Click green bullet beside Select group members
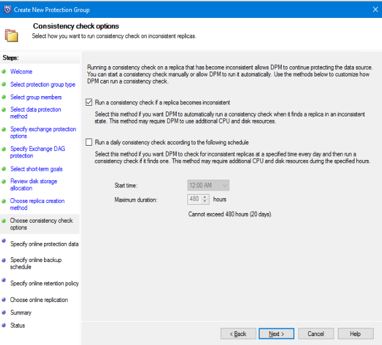 pos(4,97)
